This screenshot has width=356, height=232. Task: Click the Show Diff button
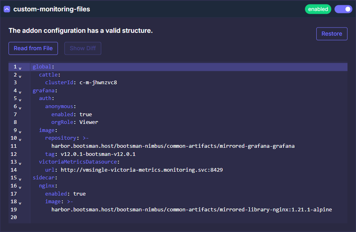coord(83,48)
